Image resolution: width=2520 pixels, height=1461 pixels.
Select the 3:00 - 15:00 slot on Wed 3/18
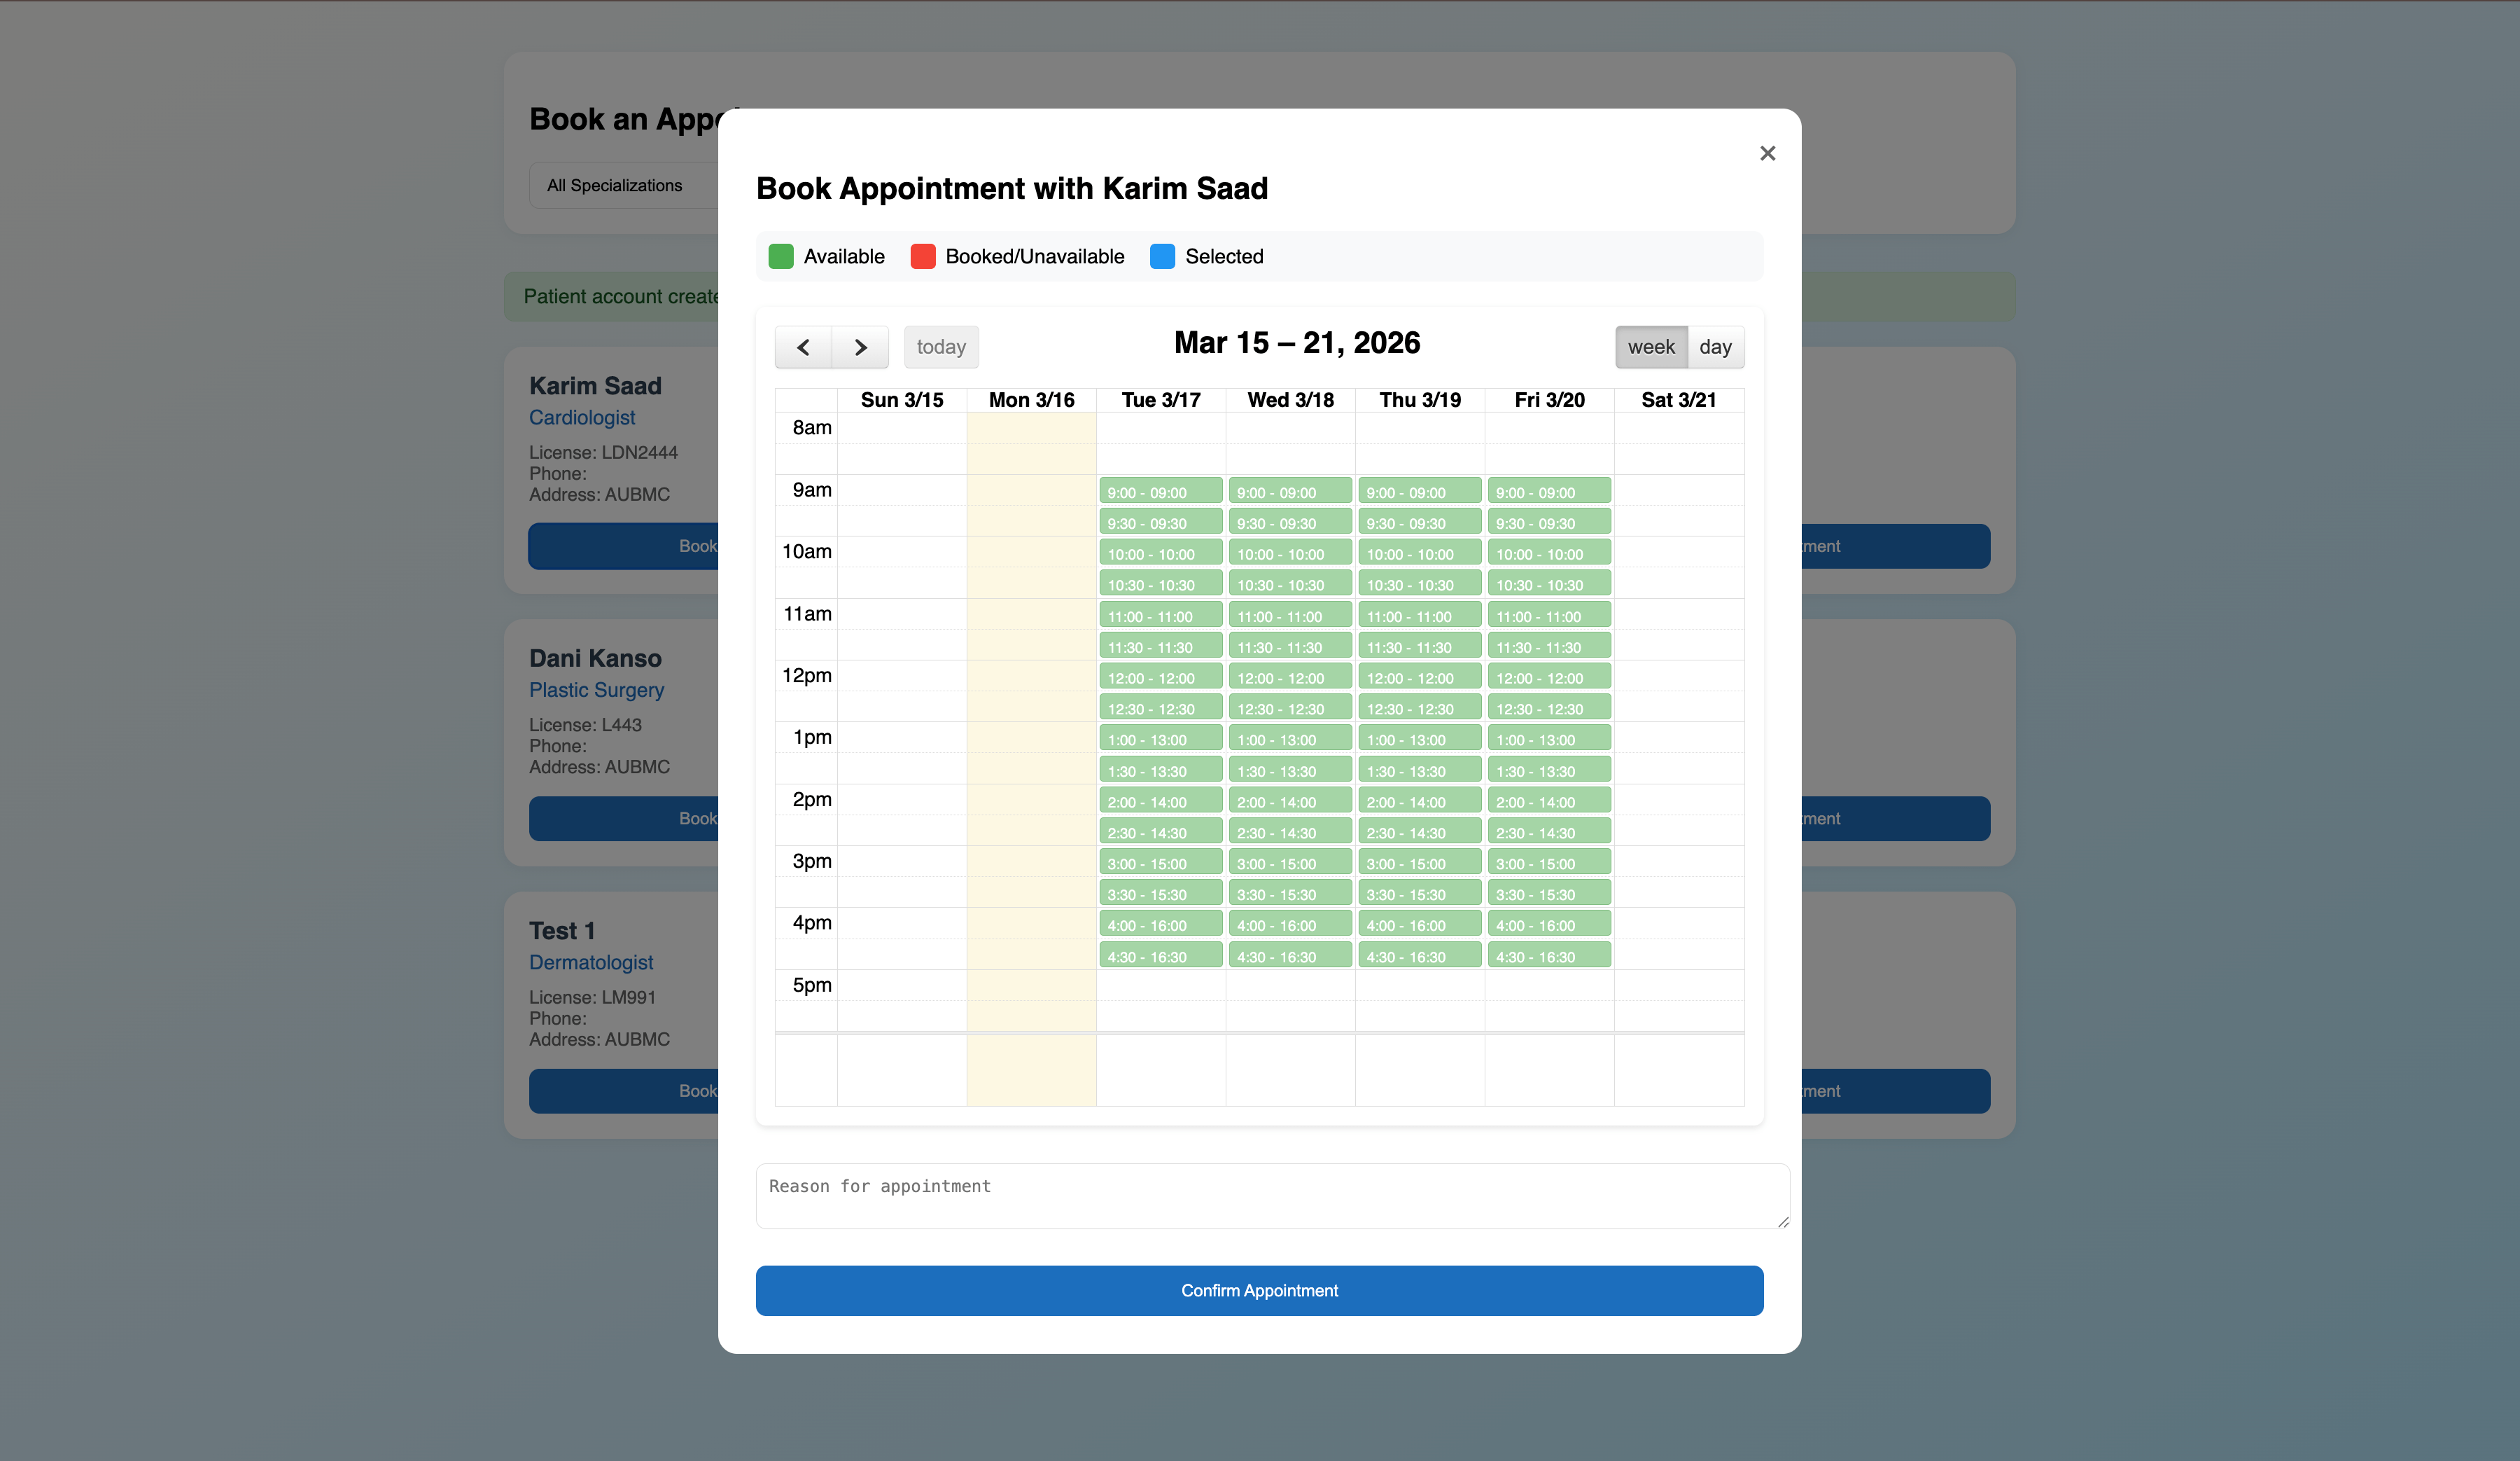[x=1290, y=863]
